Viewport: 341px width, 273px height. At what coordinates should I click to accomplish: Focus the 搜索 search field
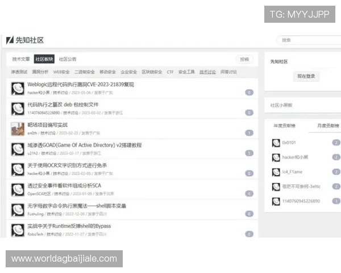pyautogui.click(x=309, y=40)
